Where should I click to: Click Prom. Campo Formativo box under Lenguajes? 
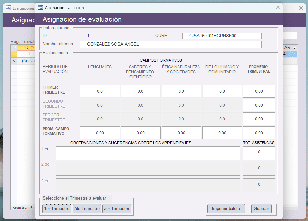[100, 133]
